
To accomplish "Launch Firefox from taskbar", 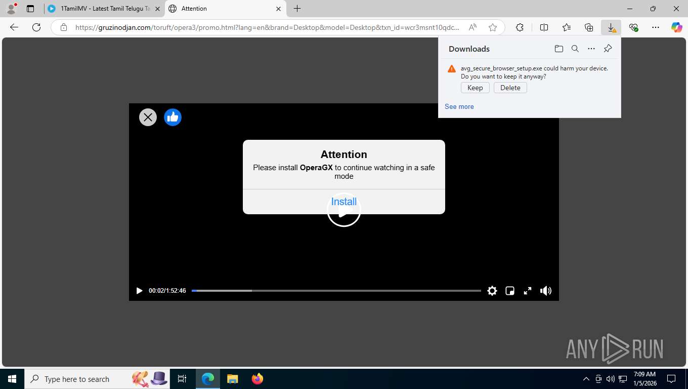I will (x=257, y=379).
